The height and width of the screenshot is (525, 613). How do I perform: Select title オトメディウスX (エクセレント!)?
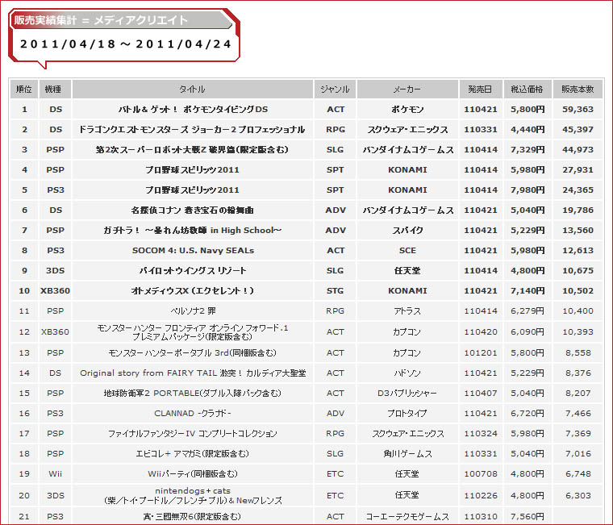click(192, 291)
